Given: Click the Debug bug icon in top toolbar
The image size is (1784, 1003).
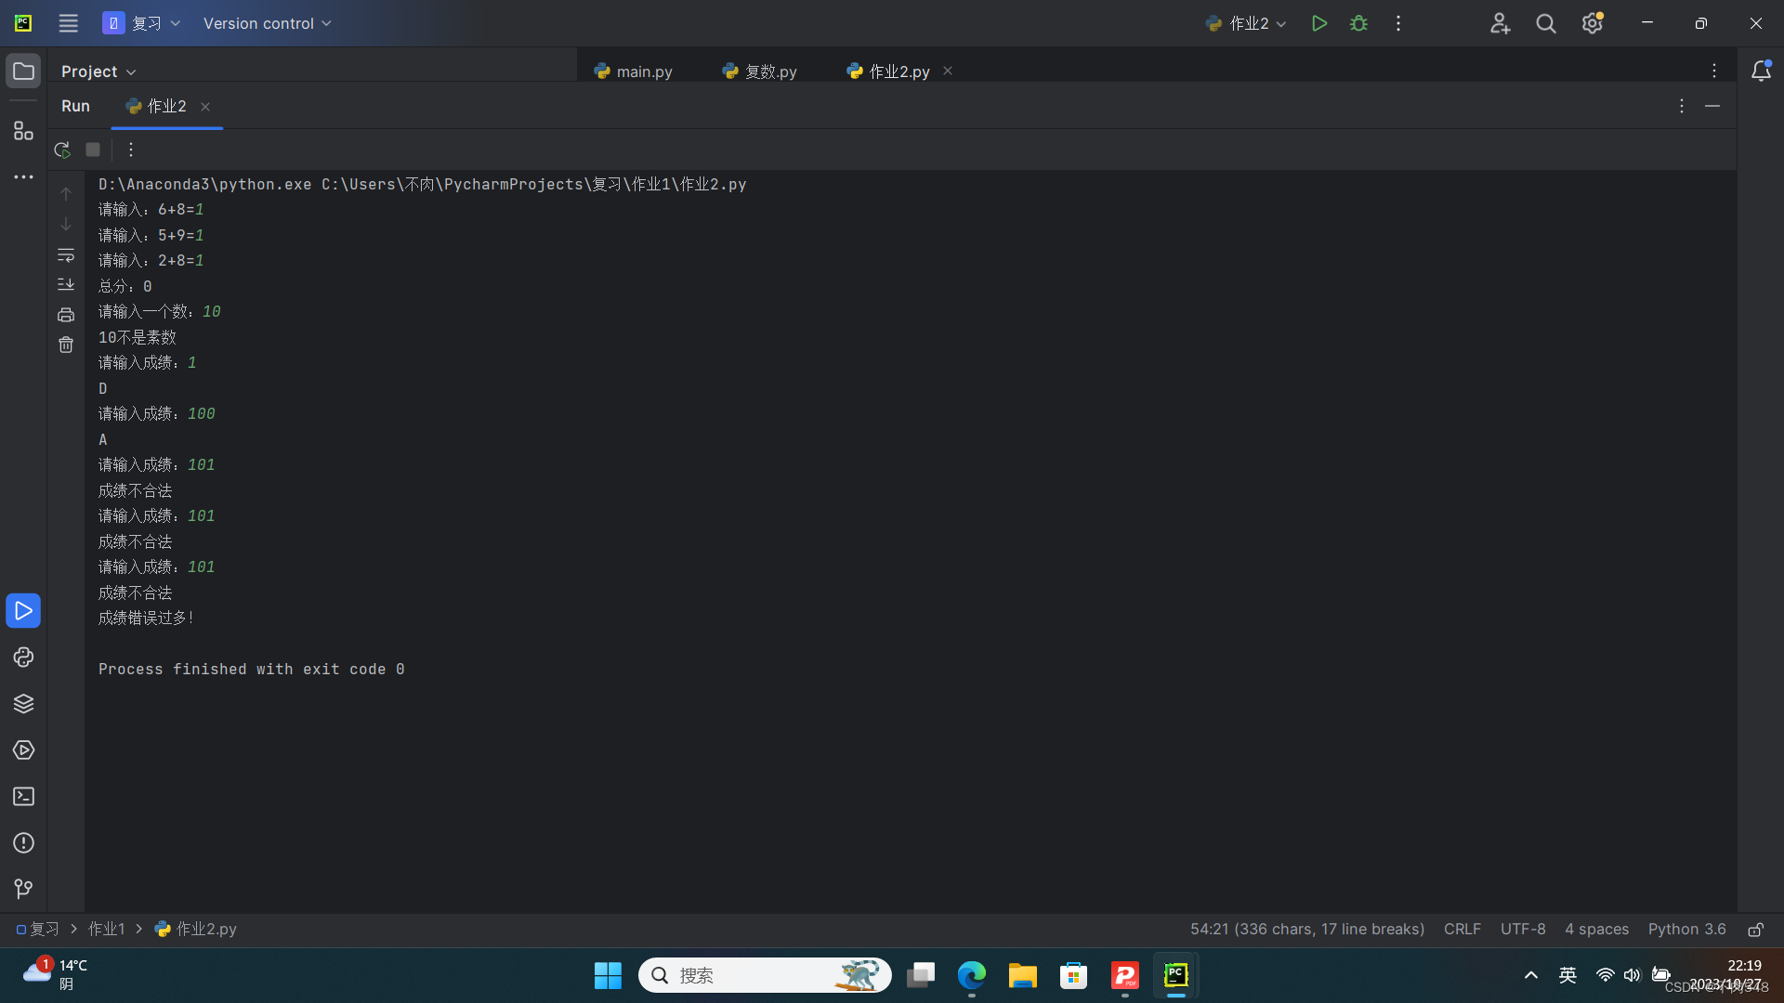Looking at the screenshot, I should (x=1358, y=23).
